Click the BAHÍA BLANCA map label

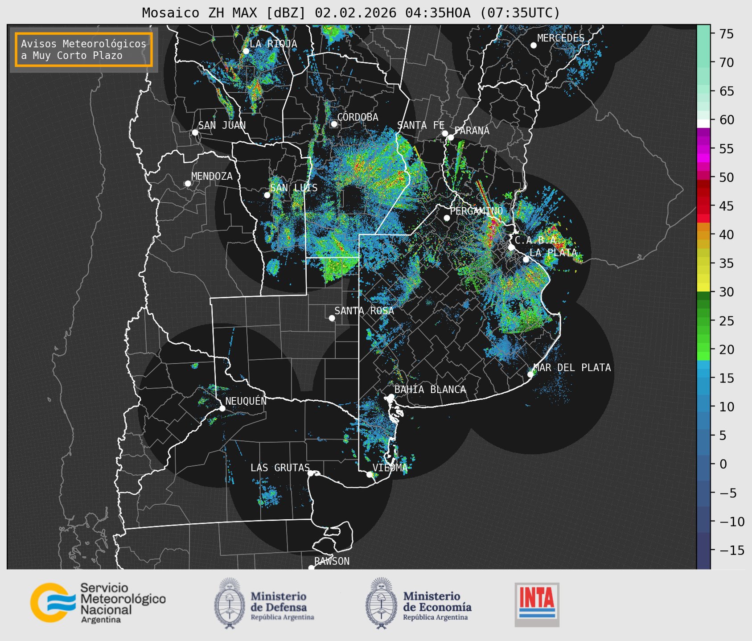[x=430, y=390]
